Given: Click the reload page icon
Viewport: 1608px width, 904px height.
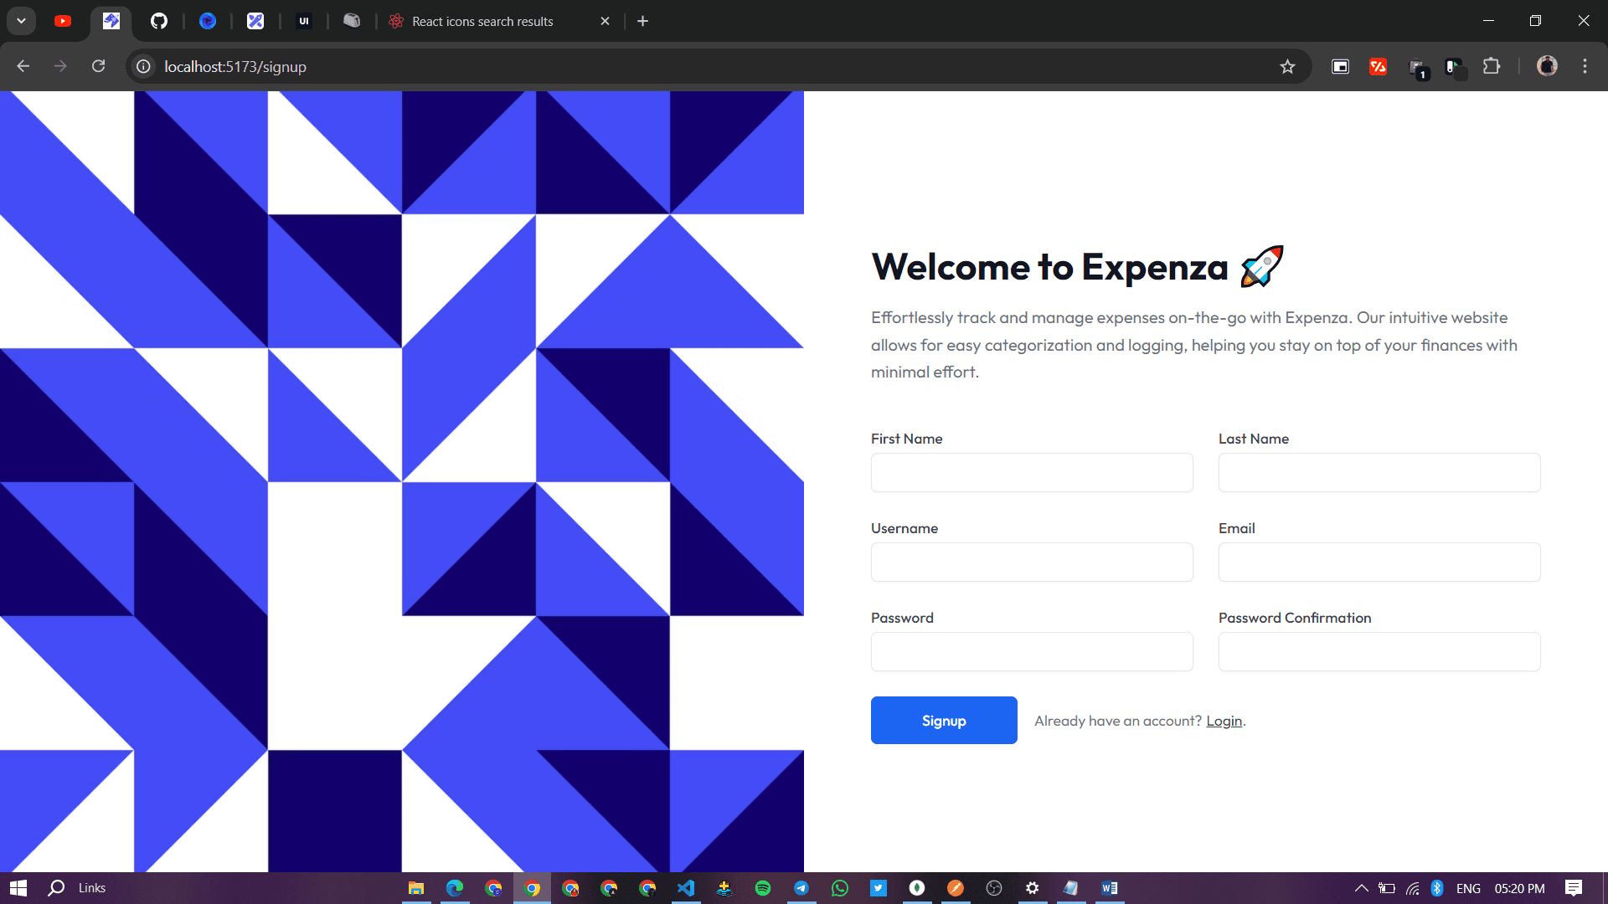Looking at the screenshot, I should tap(98, 66).
